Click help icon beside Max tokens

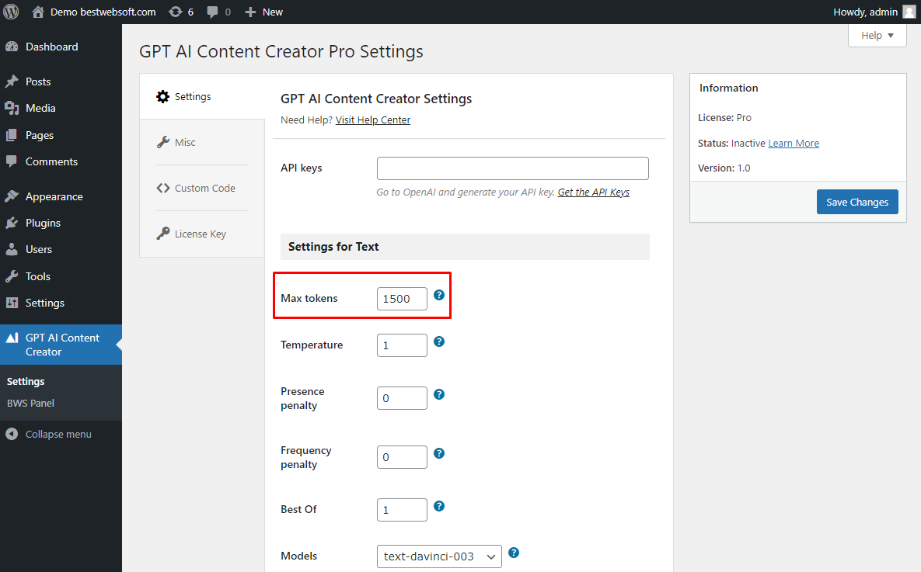(439, 295)
